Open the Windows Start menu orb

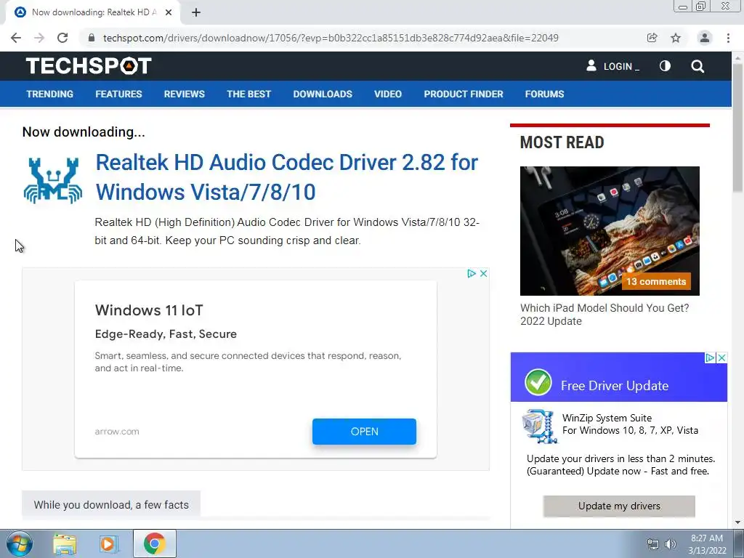[20, 543]
